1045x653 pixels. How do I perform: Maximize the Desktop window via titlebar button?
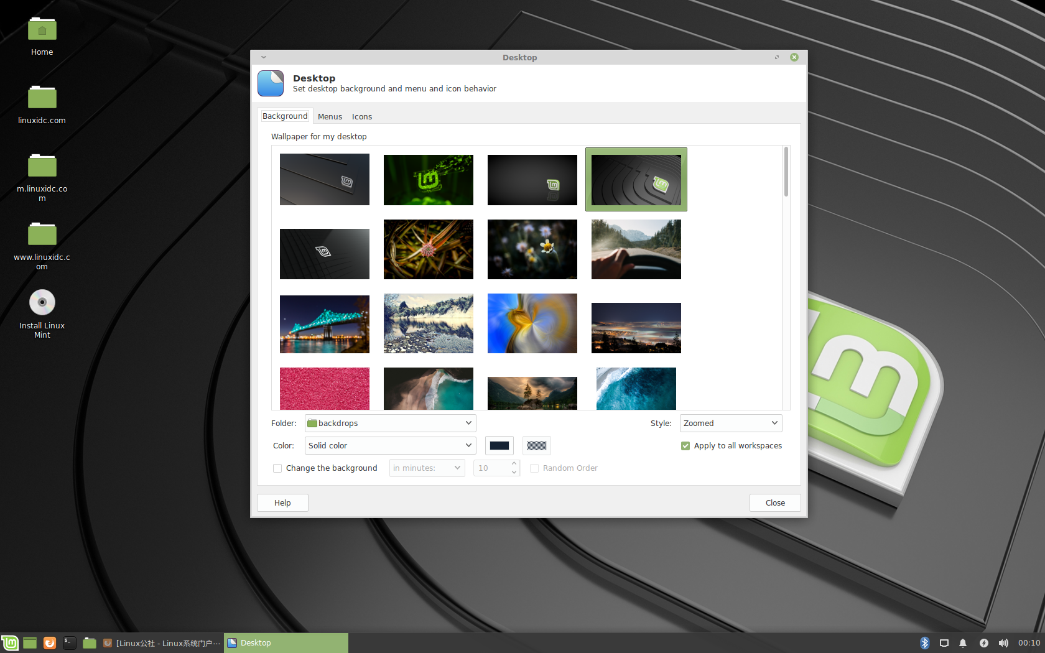pyautogui.click(x=777, y=57)
